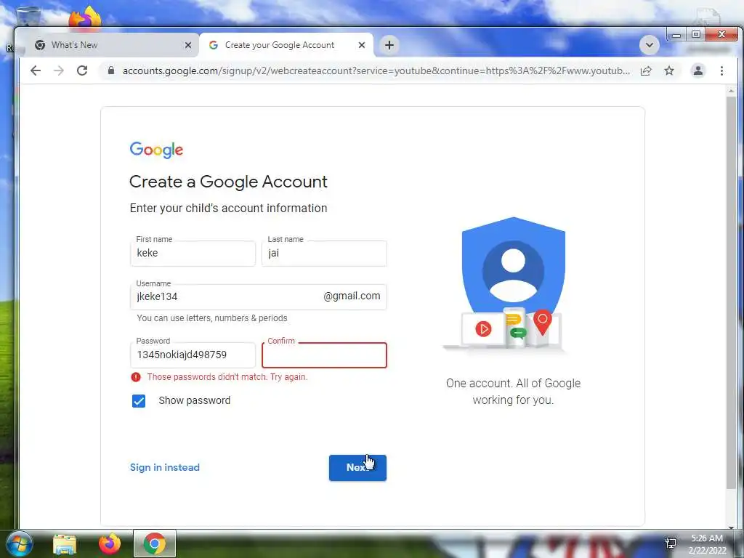The width and height of the screenshot is (744, 558).
Task: Click the First name field
Action: (193, 254)
